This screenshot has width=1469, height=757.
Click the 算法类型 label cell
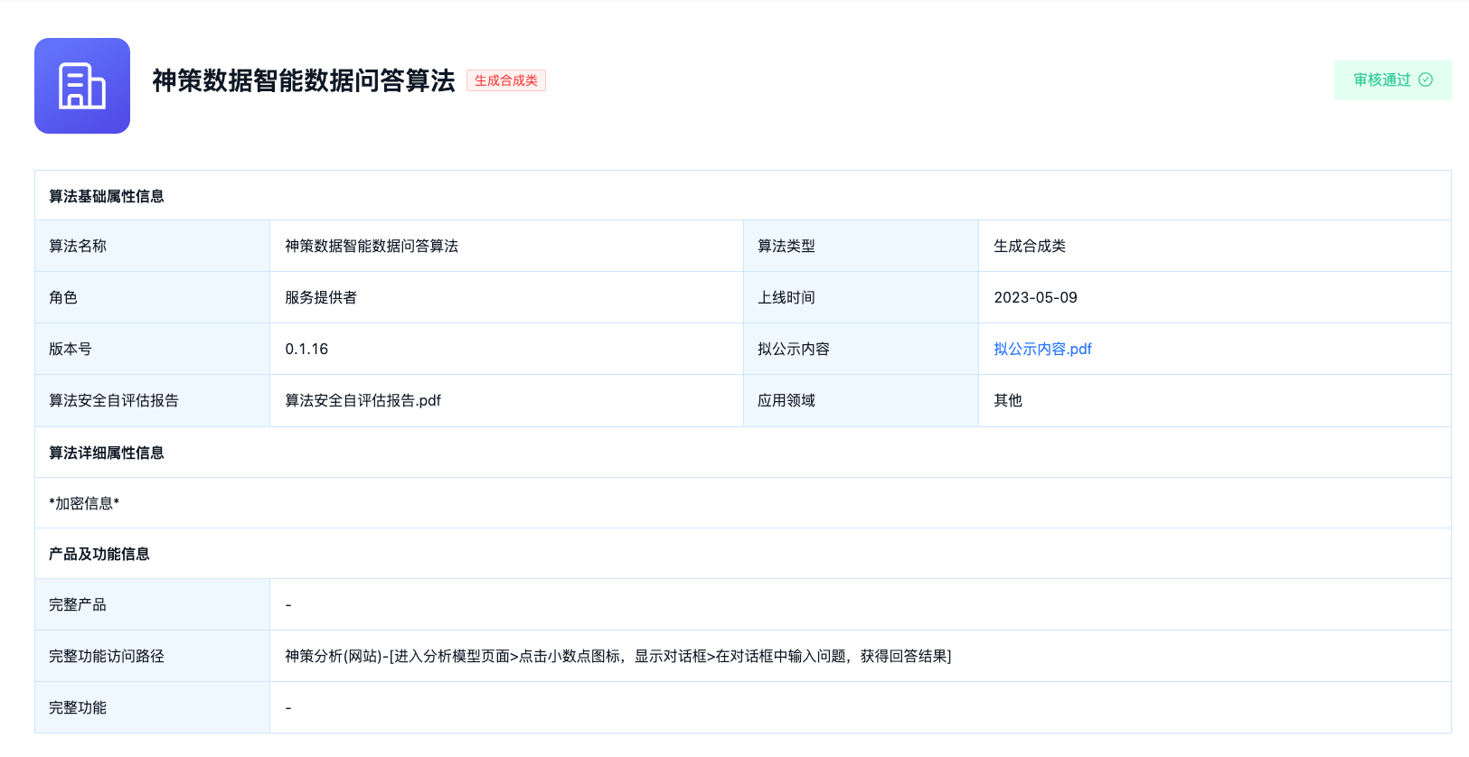click(861, 246)
